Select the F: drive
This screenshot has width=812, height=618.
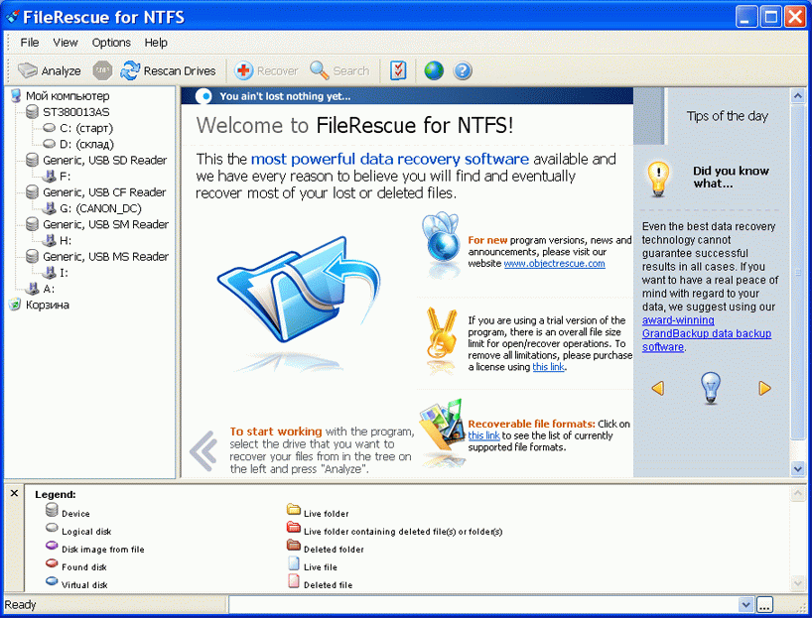coord(65,176)
